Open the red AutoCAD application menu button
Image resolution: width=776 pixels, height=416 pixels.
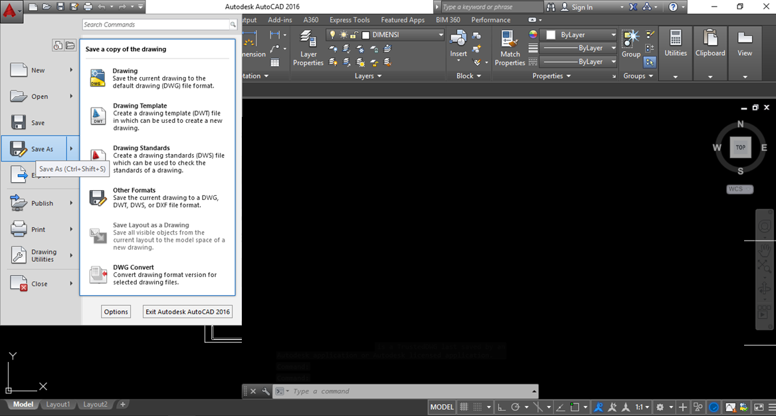point(12,12)
